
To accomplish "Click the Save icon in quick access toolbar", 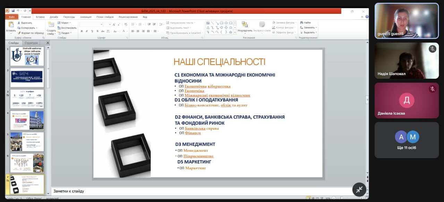I will [x=12, y=11].
